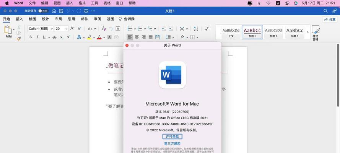The width and height of the screenshot is (340, 153).
Task: Toggle the AutoSave (自动保存) switch
Action: (43, 11)
